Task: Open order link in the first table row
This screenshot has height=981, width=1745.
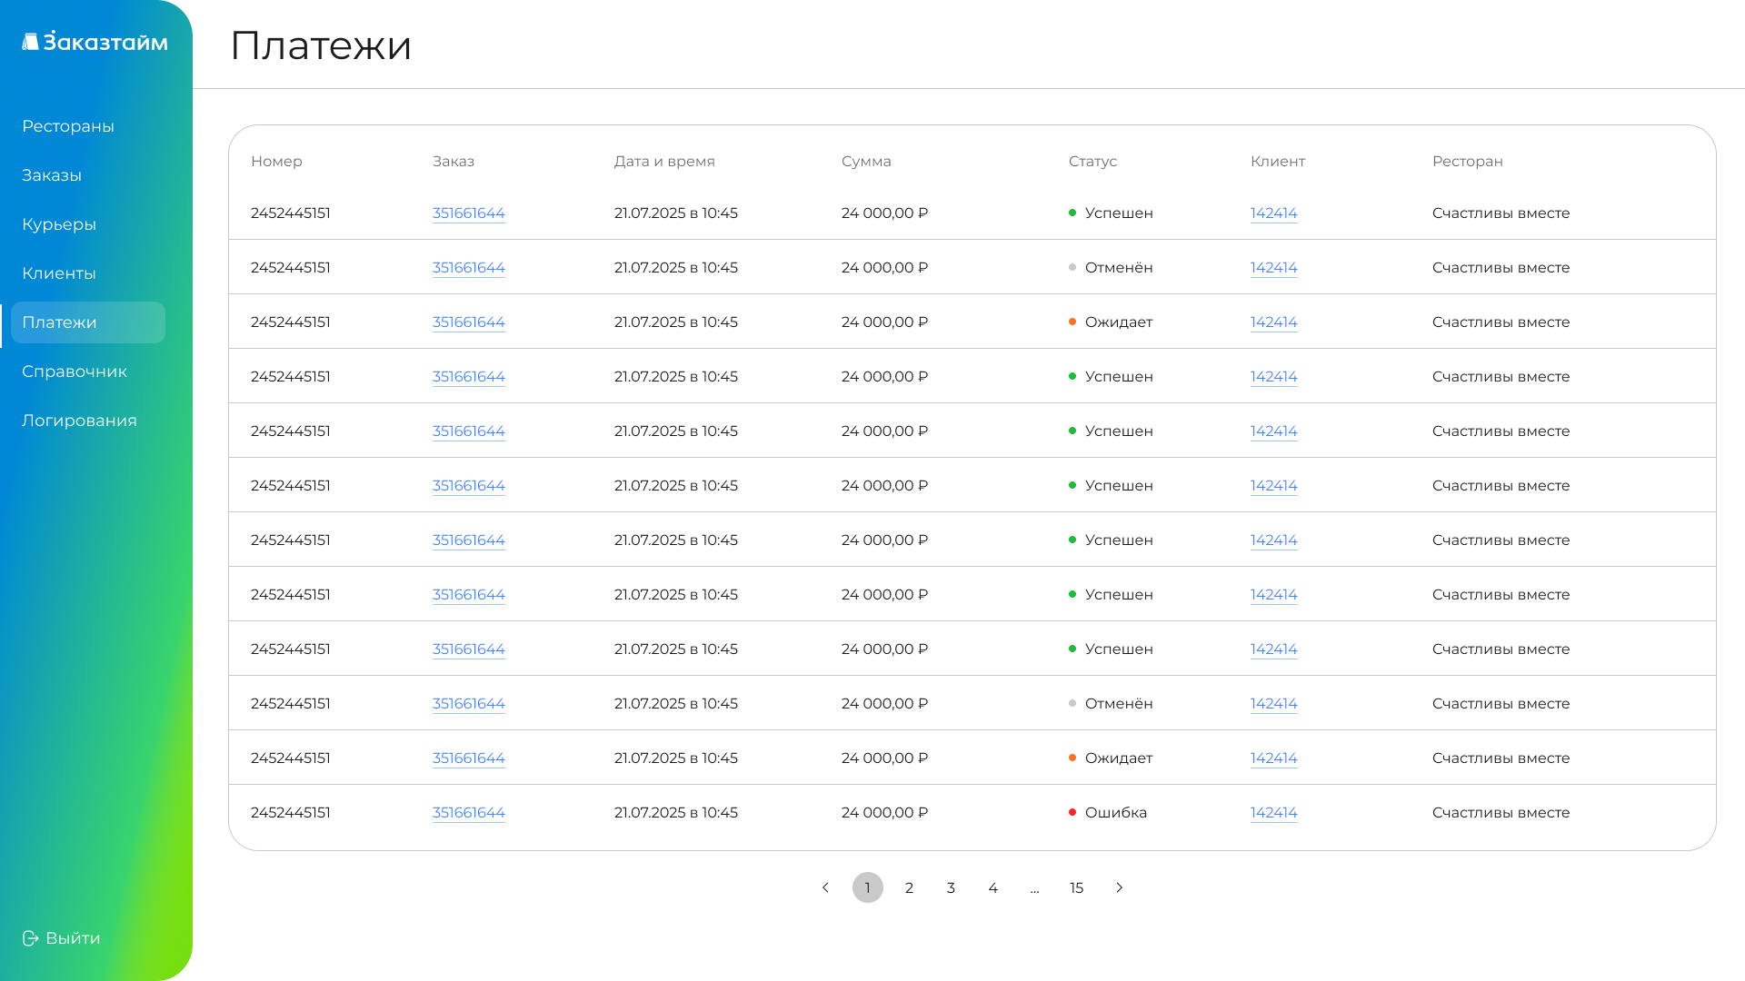Action: click(x=468, y=213)
